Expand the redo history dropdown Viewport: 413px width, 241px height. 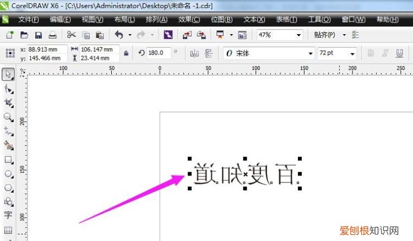[x=152, y=35]
